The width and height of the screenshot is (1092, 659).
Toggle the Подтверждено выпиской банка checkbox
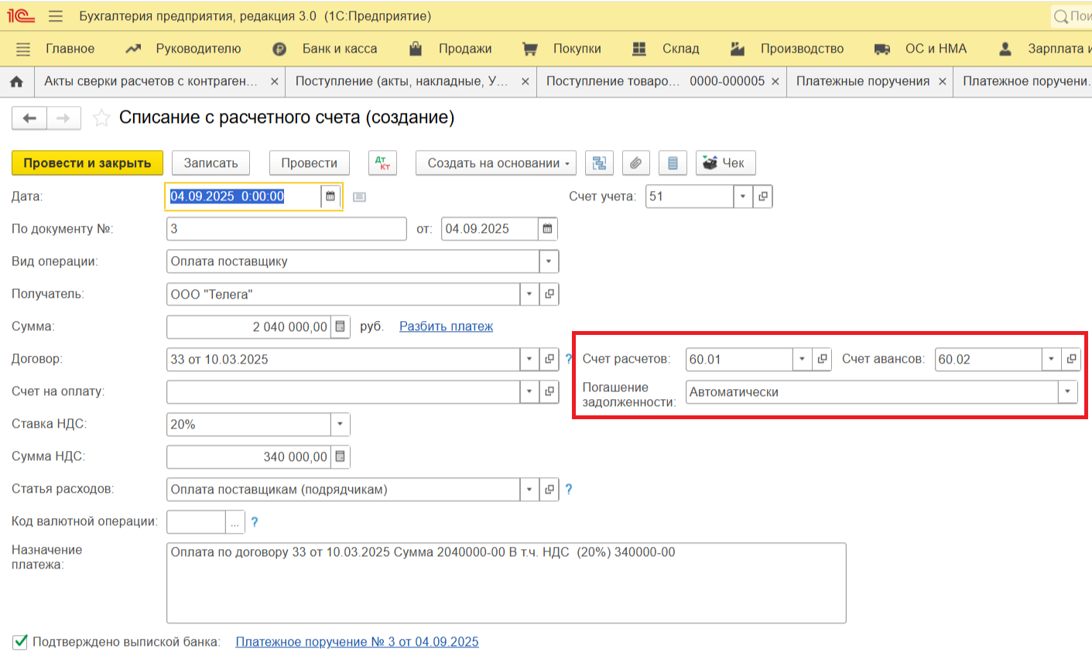[20, 642]
